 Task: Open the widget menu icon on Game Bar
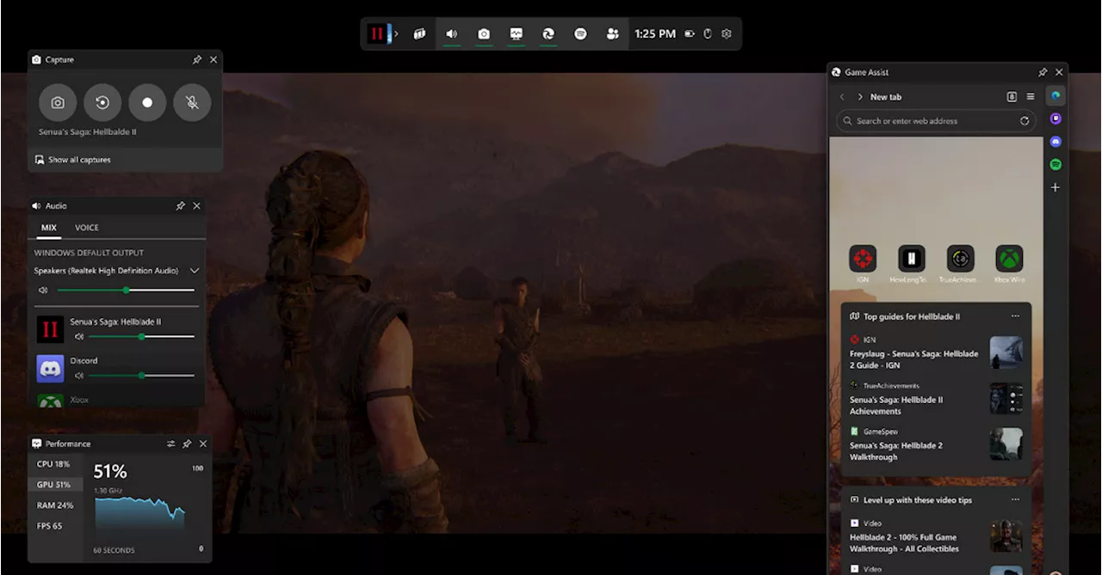point(419,34)
